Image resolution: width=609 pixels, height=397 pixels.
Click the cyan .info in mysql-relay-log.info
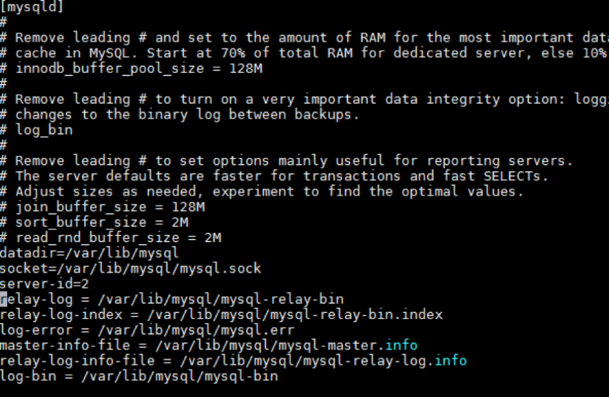(x=450, y=361)
